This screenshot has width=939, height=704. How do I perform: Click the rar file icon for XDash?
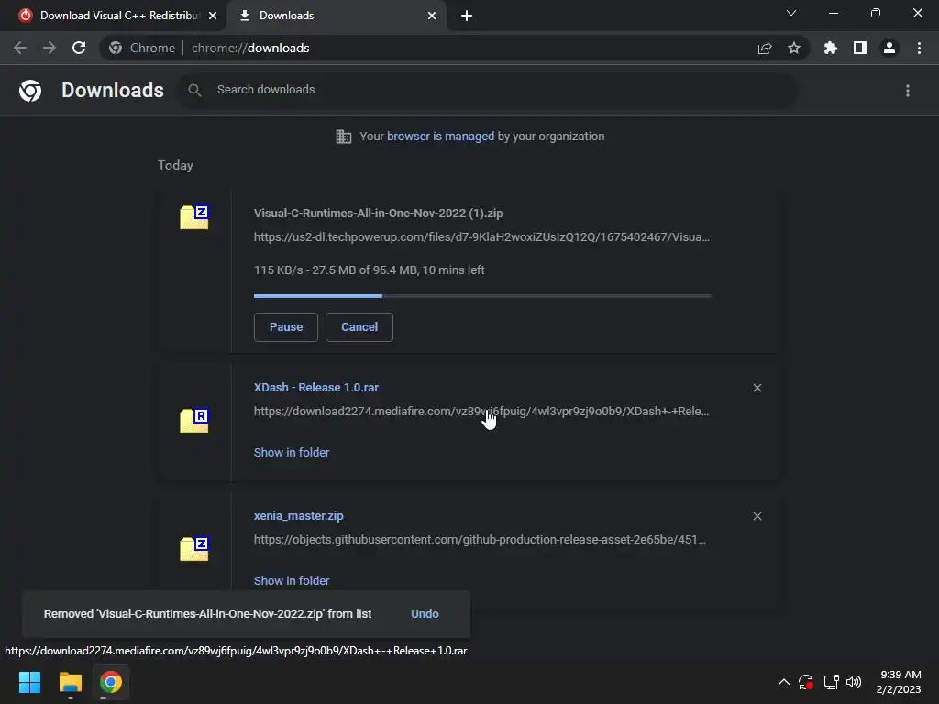click(194, 420)
